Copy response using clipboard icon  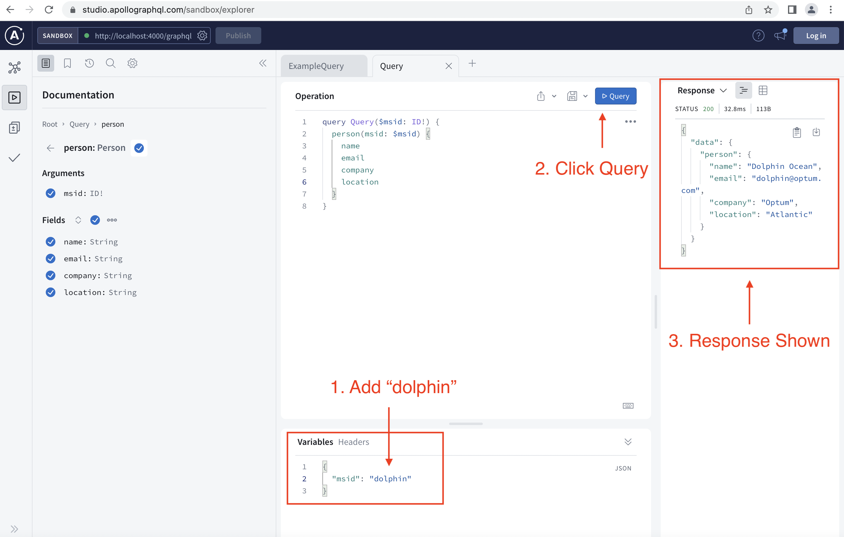[797, 132]
